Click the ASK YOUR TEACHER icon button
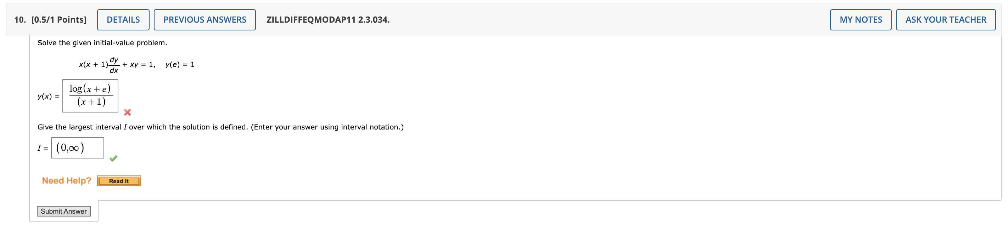The width and height of the screenshot is (1008, 225). click(x=946, y=19)
